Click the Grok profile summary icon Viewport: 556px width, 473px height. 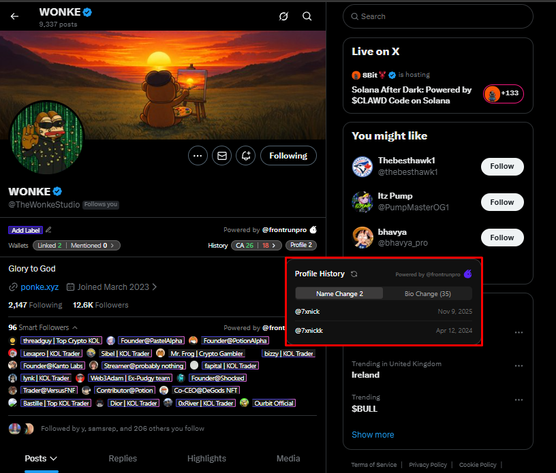283,16
